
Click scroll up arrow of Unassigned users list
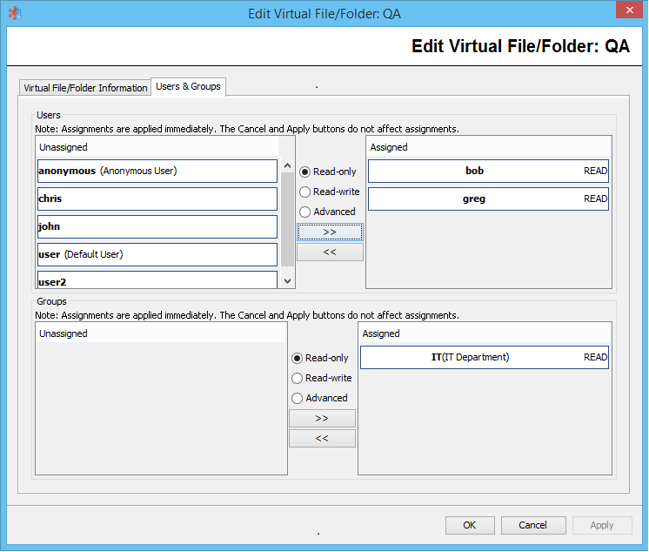[x=287, y=165]
